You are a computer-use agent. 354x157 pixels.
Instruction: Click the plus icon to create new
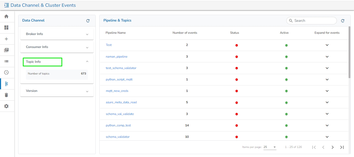(6, 39)
